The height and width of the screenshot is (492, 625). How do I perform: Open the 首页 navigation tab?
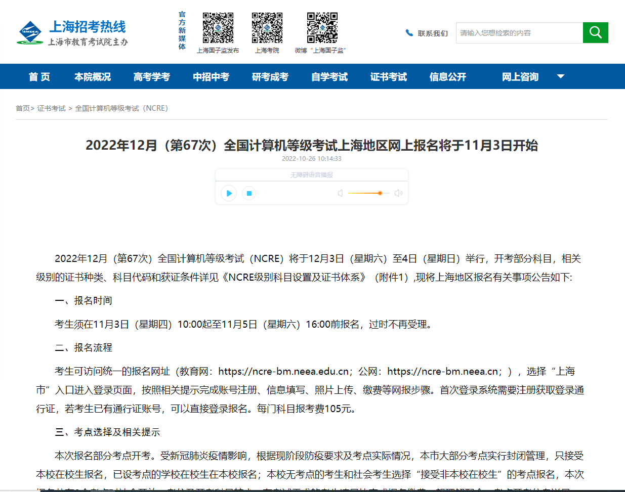39,77
